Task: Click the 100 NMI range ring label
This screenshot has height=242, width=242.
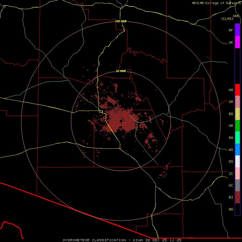Action: [x=121, y=21]
